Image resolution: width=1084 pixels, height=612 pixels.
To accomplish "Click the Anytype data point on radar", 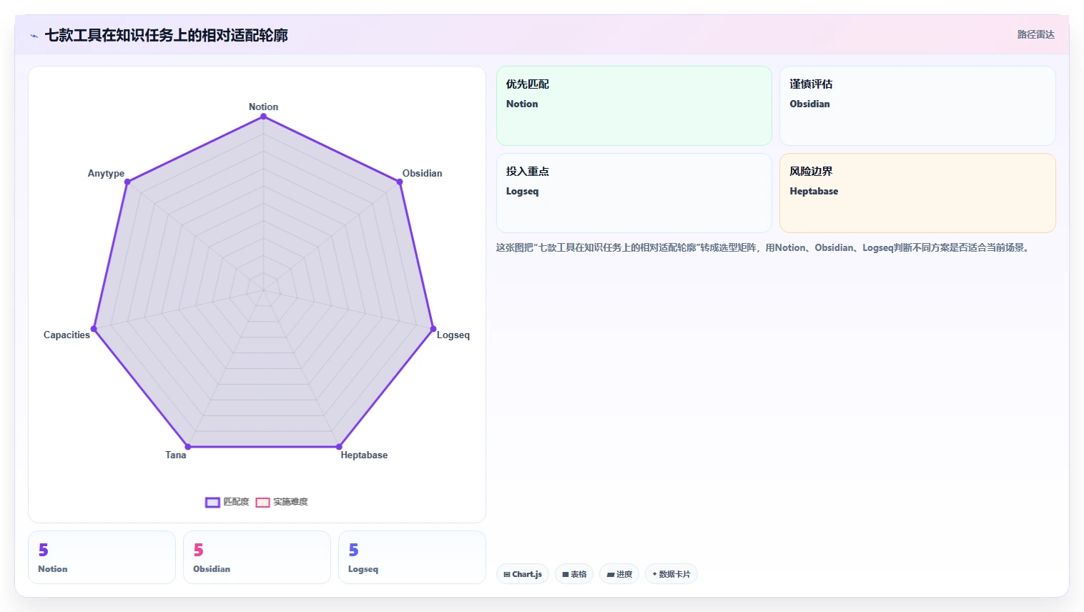I will click(127, 182).
